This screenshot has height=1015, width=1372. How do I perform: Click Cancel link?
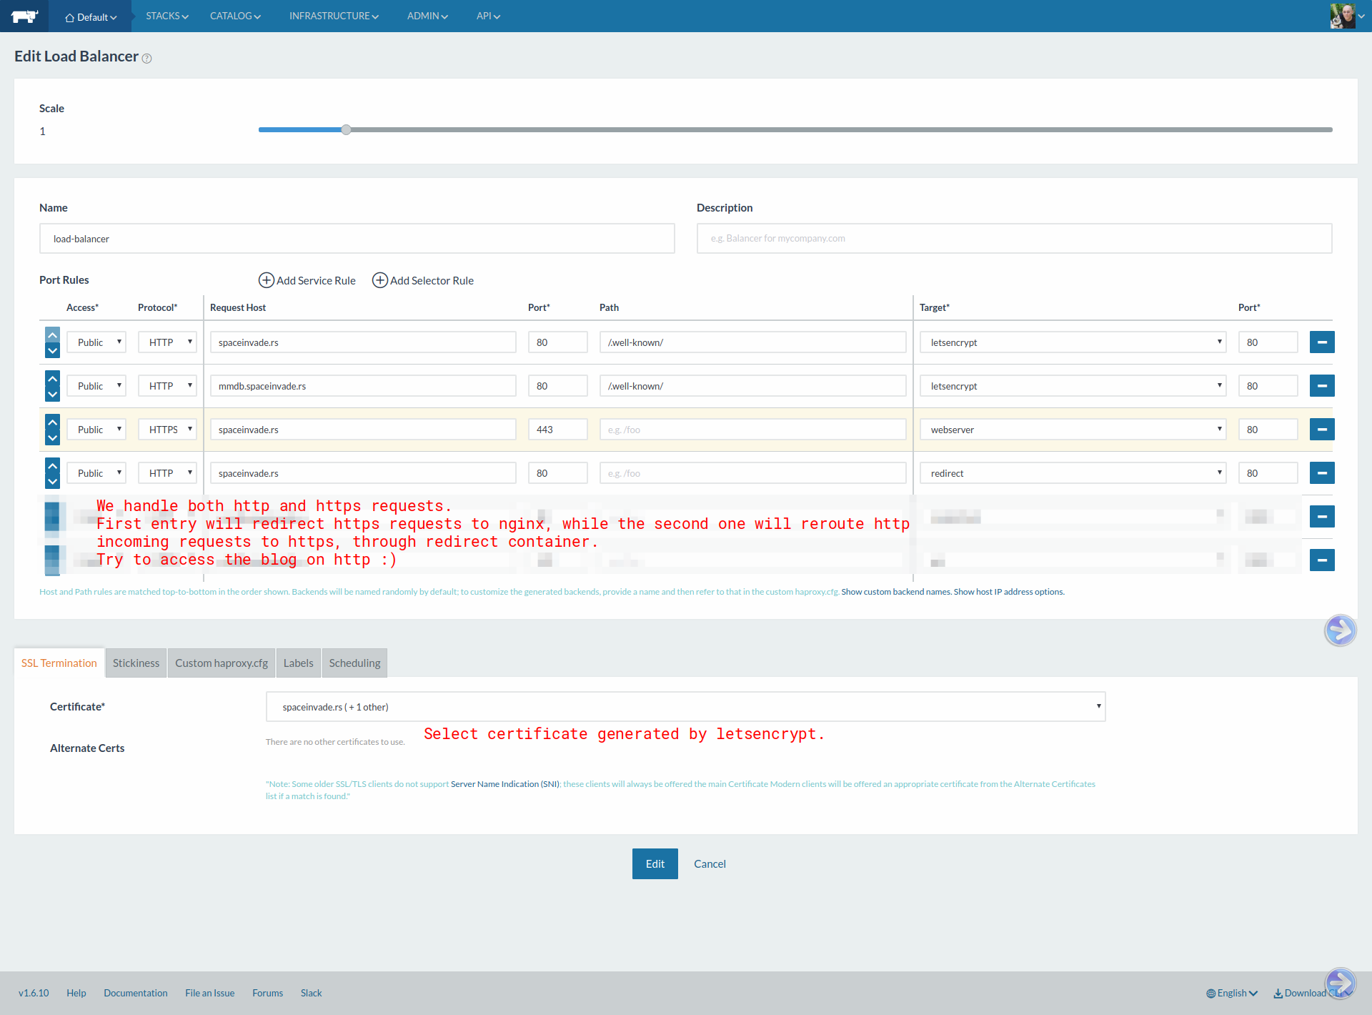point(710,864)
